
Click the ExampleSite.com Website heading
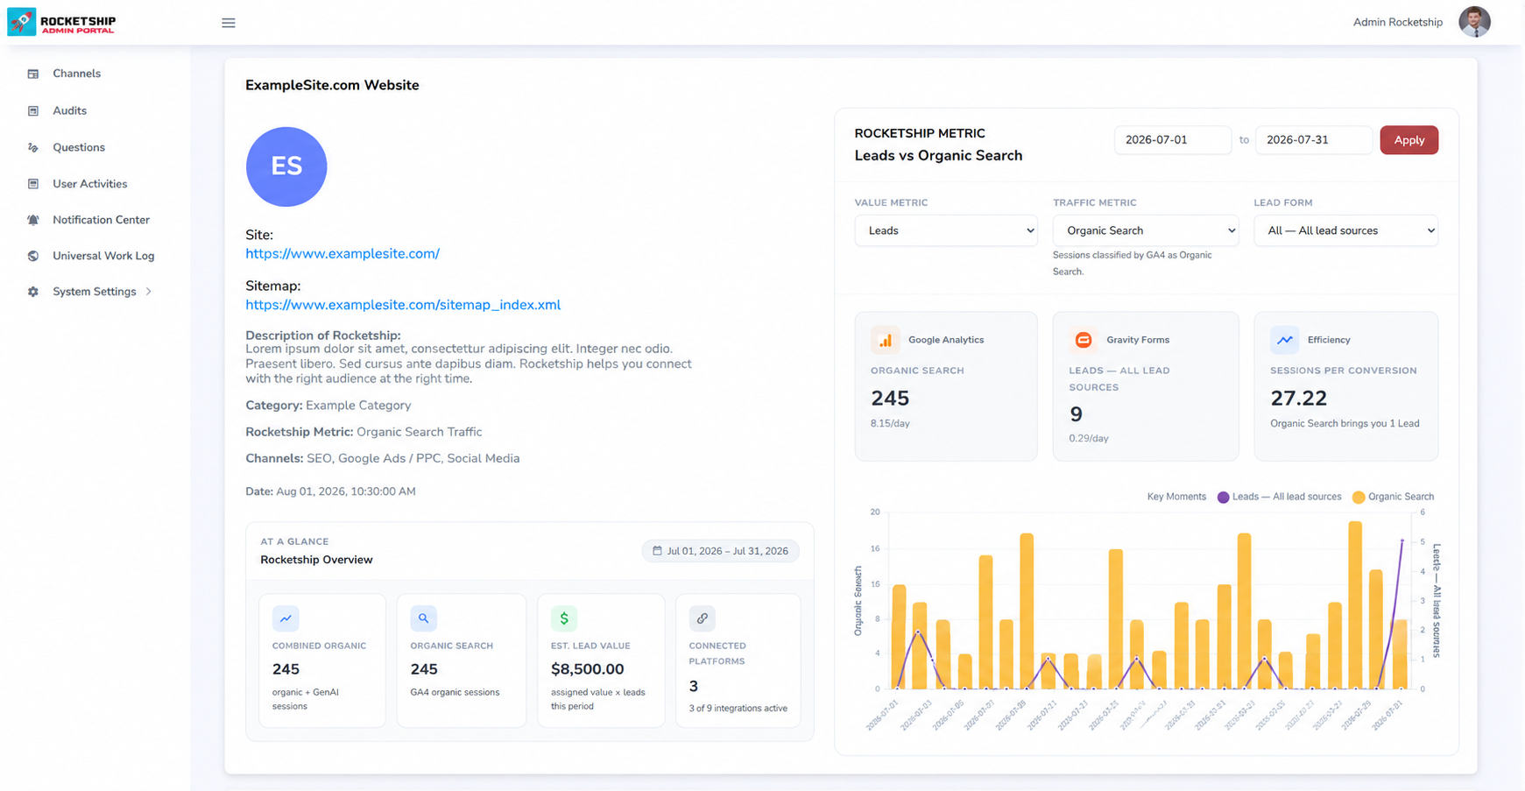point(332,85)
